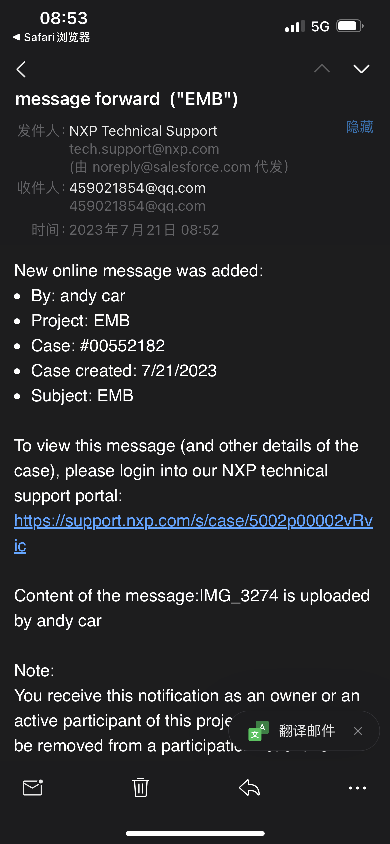Go to previous email with up chevron
This screenshot has width=390, height=844.
pos(322,69)
